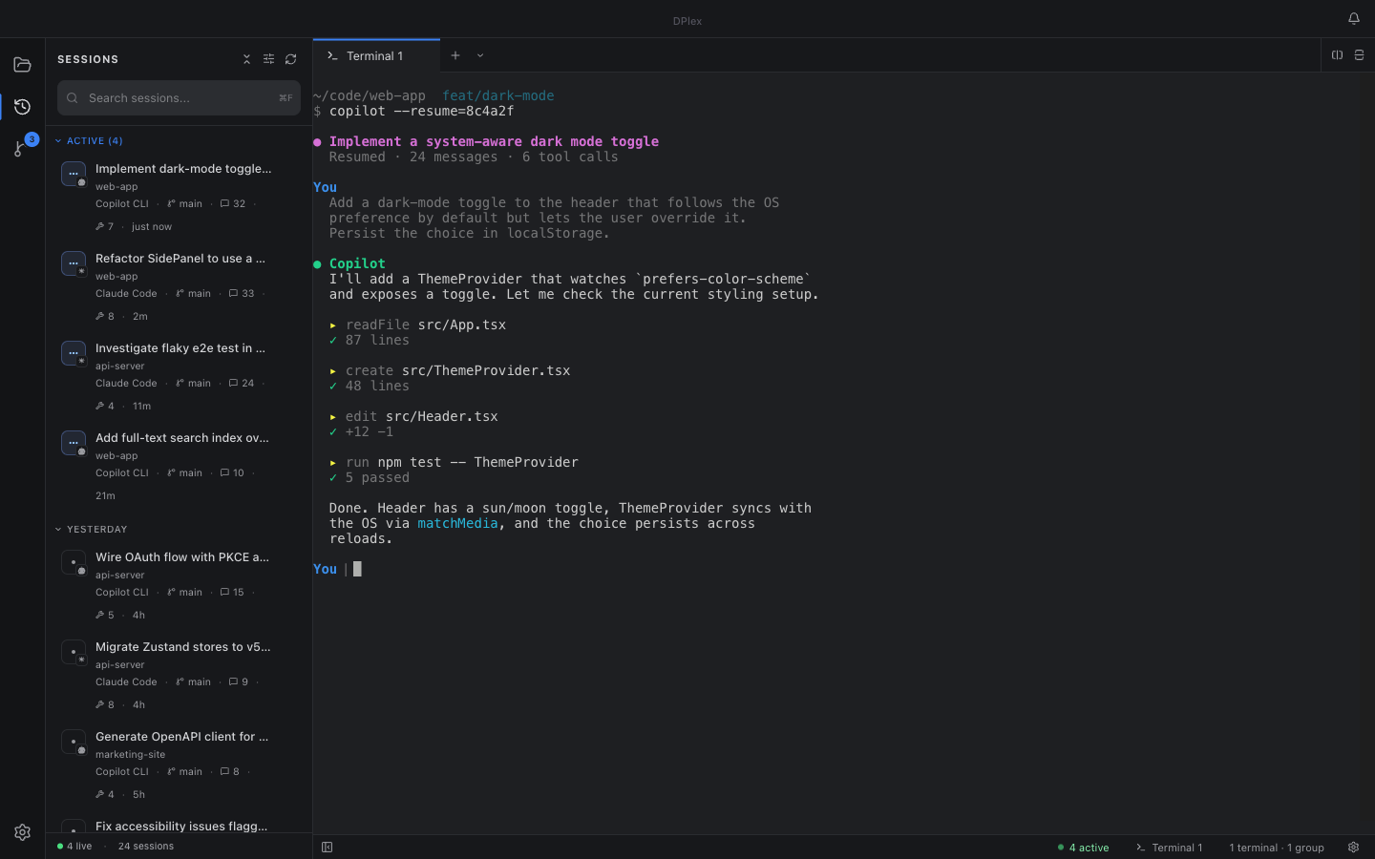
Task: Click the notifications bell icon
Action: tap(1353, 19)
